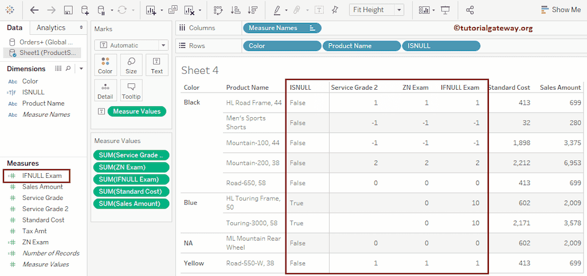Open the Show/Hide Cards dropdown arrow
Screen dimensions: 587x276
pos(433,10)
